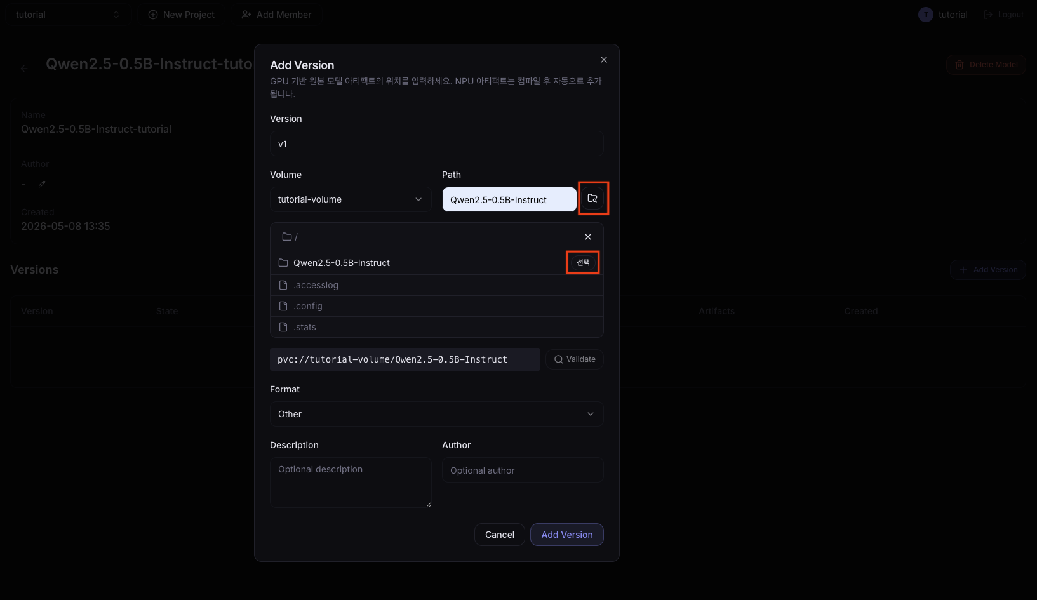Click the tutorial user avatar

tap(926, 15)
